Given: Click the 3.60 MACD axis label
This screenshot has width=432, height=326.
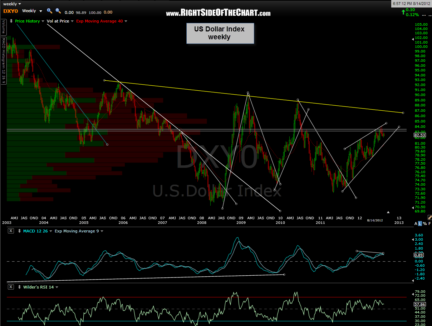Looking at the screenshot, I should pos(419,235).
